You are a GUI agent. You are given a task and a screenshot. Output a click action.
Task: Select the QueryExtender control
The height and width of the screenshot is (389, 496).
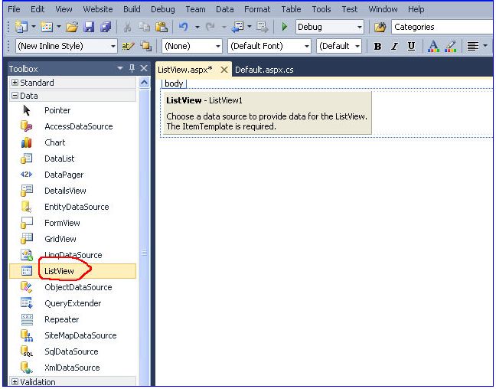[73, 303]
